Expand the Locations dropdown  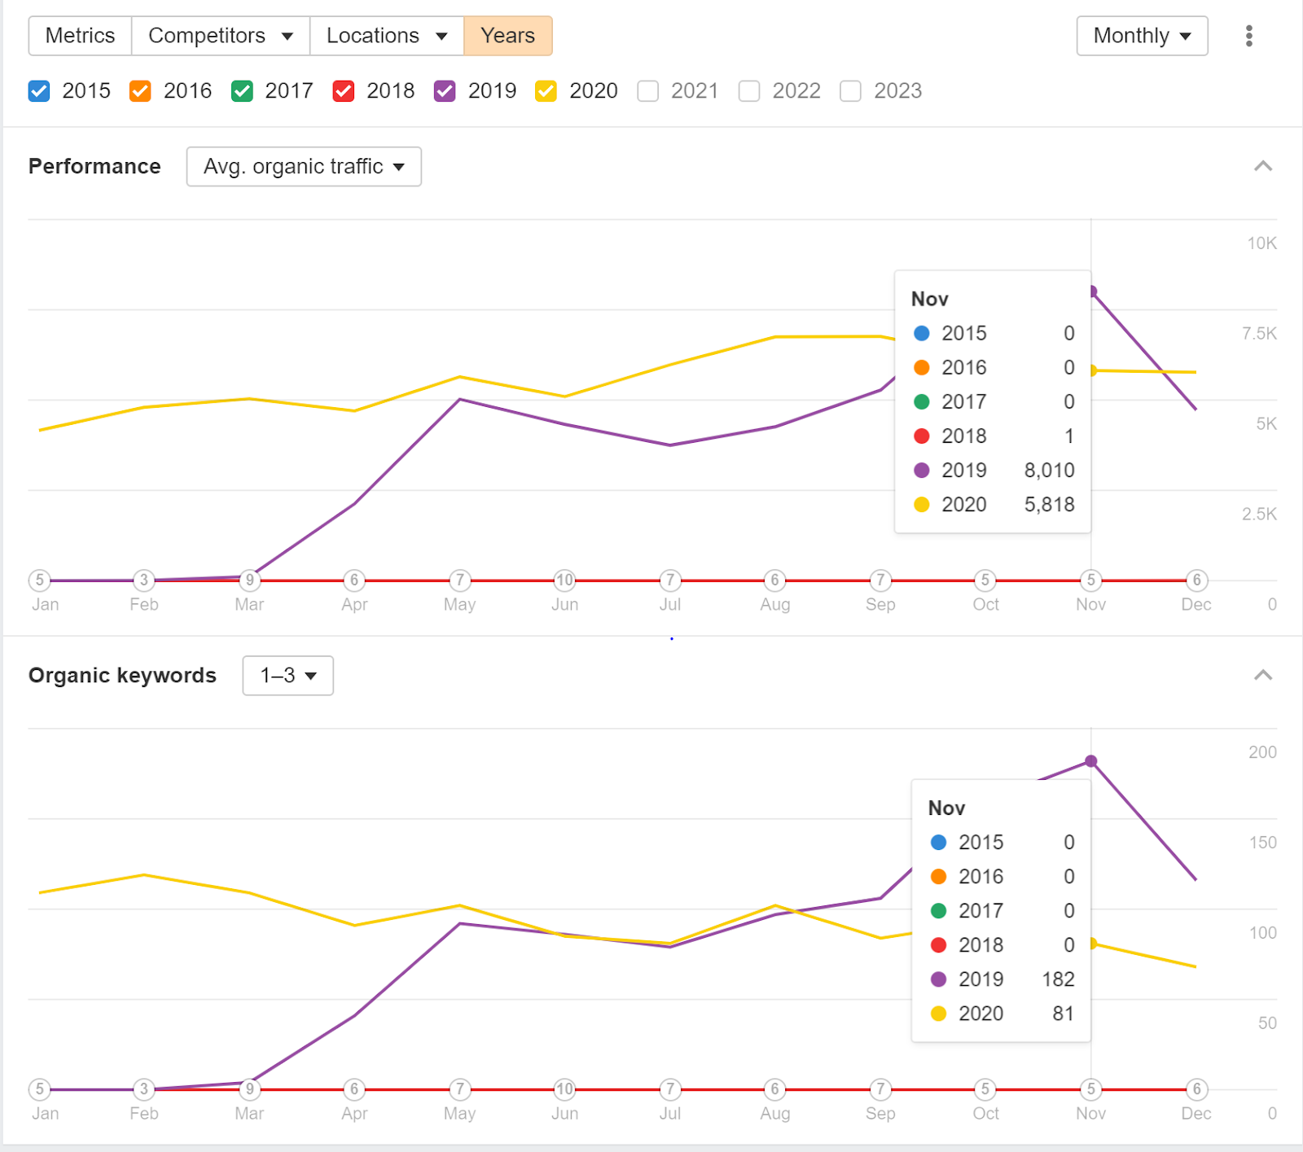(x=387, y=36)
